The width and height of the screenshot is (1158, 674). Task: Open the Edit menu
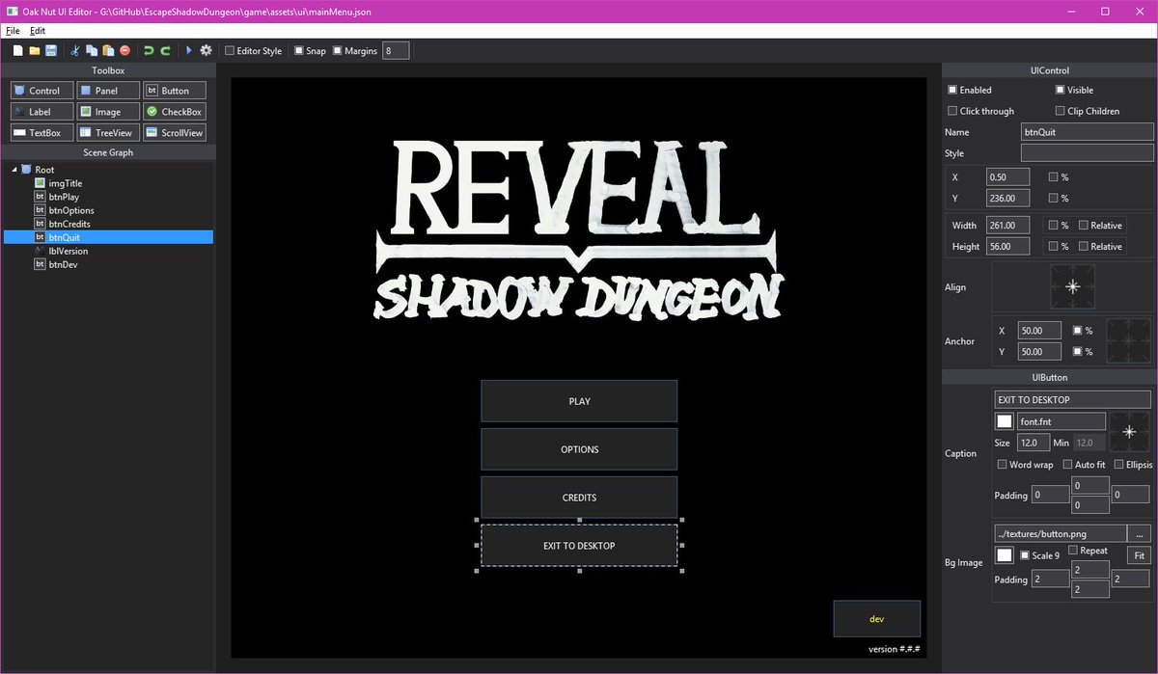[x=38, y=31]
